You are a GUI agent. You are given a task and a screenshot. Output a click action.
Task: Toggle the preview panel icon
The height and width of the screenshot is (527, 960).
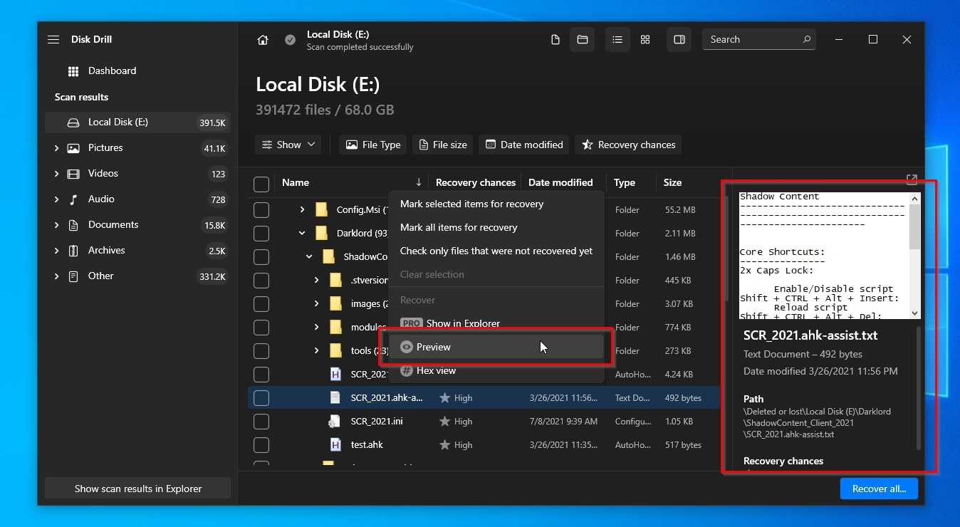(x=679, y=40)
